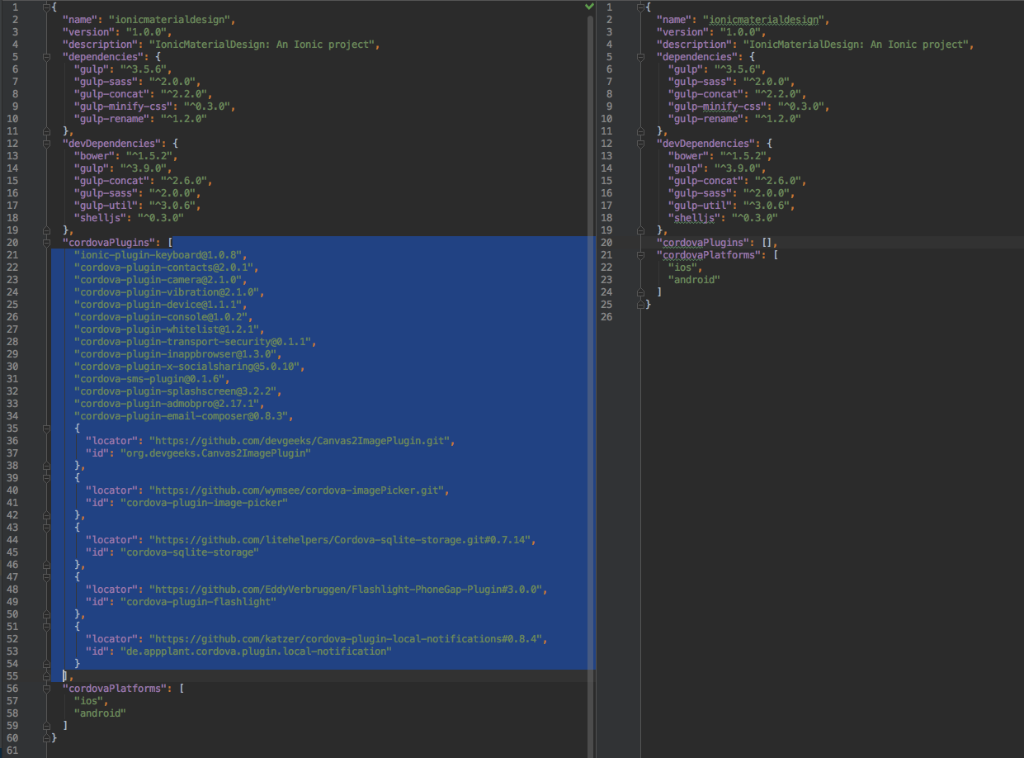Fold "devDependencies" block in right editor
This screenshot has width=1024, height=758.
(x=642, y=144)
